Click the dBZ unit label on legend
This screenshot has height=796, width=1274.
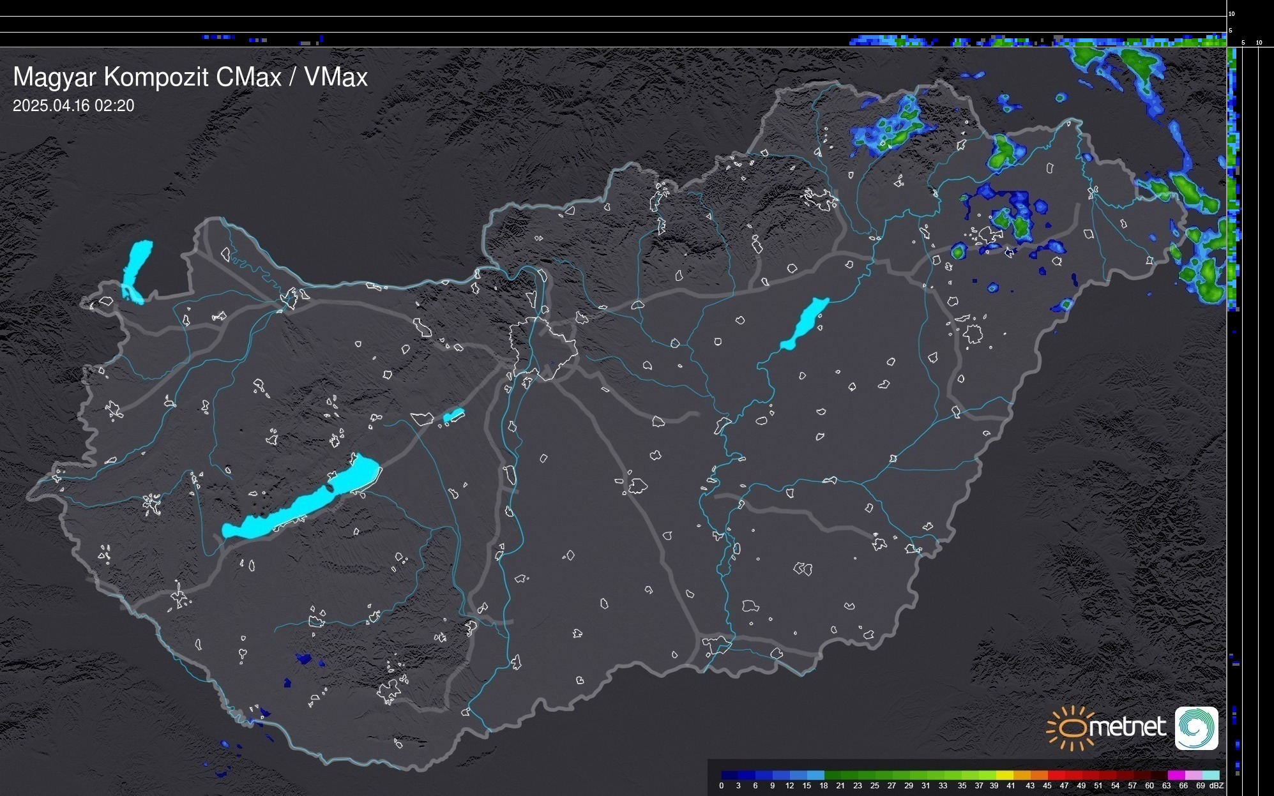click(x=1216, y=786)
